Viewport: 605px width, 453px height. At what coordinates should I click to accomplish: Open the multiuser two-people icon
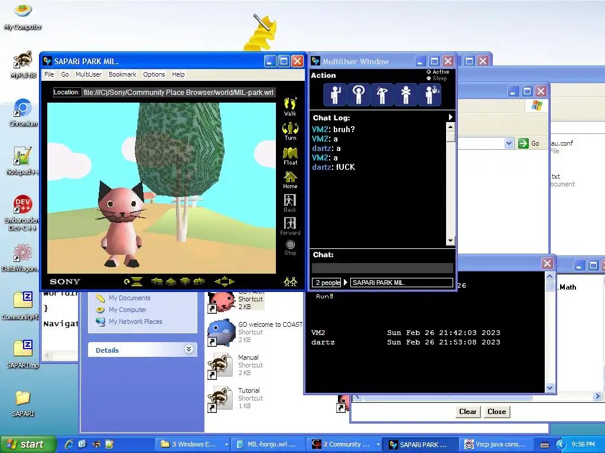(290, 281)
